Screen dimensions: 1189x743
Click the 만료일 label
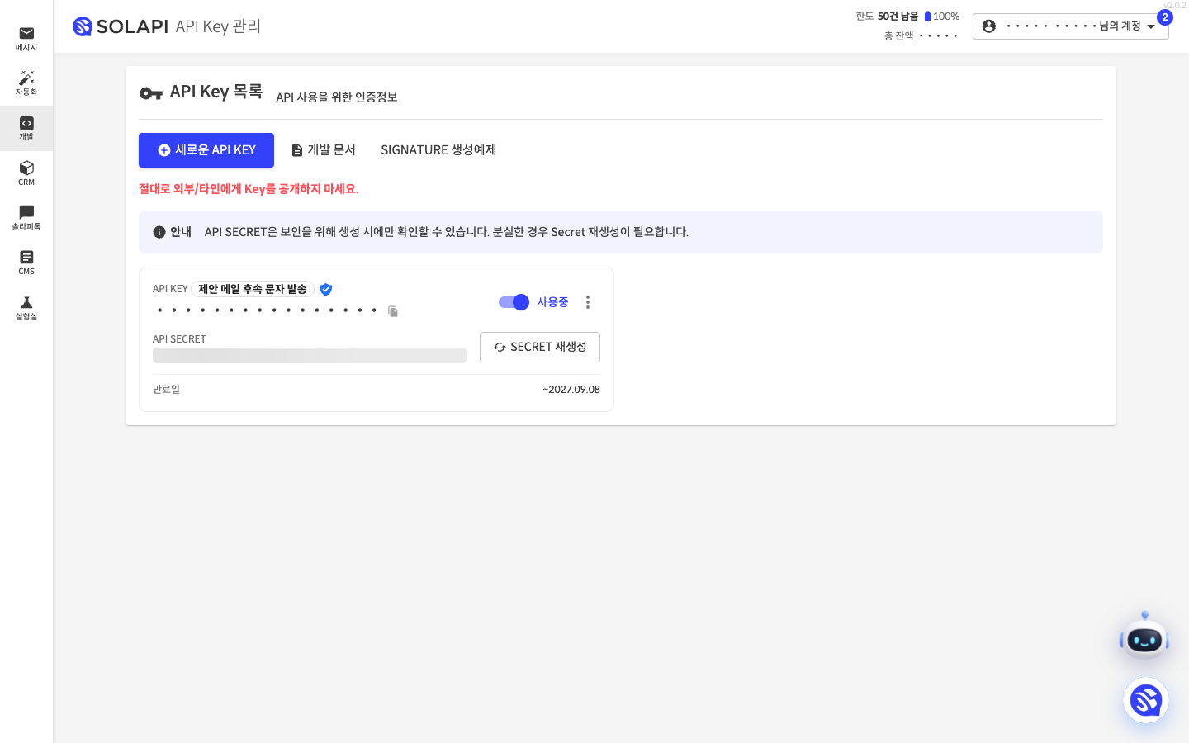(x=166, y=390)
